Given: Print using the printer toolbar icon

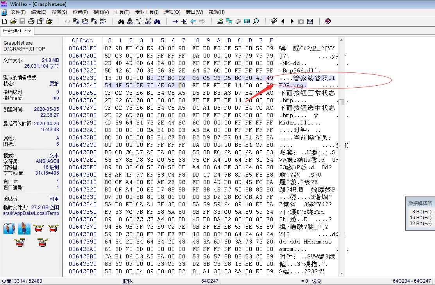Looking at the screenshot, I should [x=31, y=22].
